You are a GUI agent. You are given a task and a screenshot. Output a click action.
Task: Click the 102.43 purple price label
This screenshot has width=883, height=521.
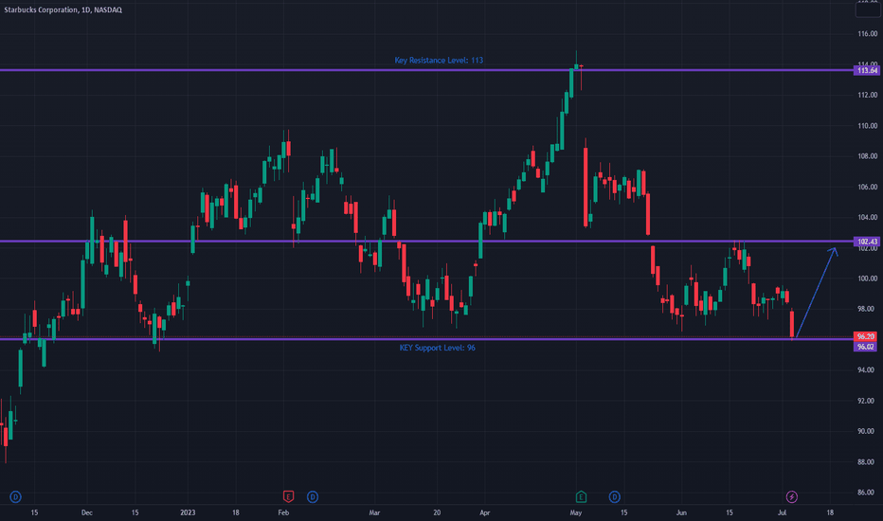[x=866, y=242]
